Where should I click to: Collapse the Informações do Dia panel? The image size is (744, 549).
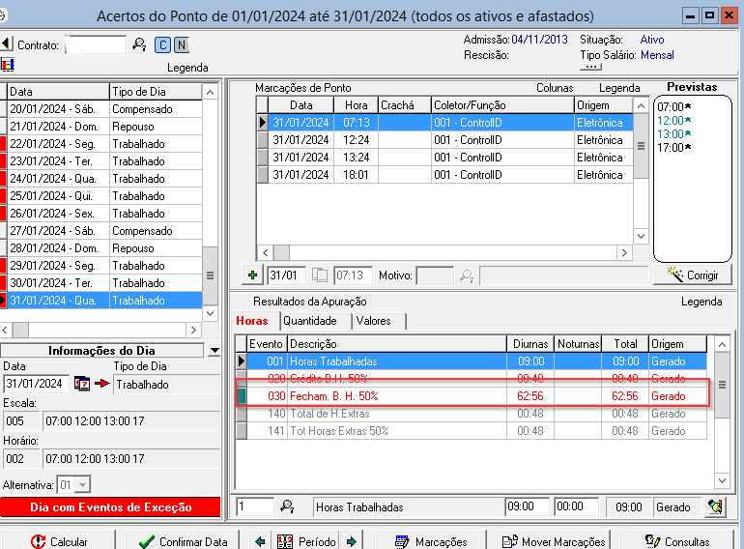click(x=214, y=350)
